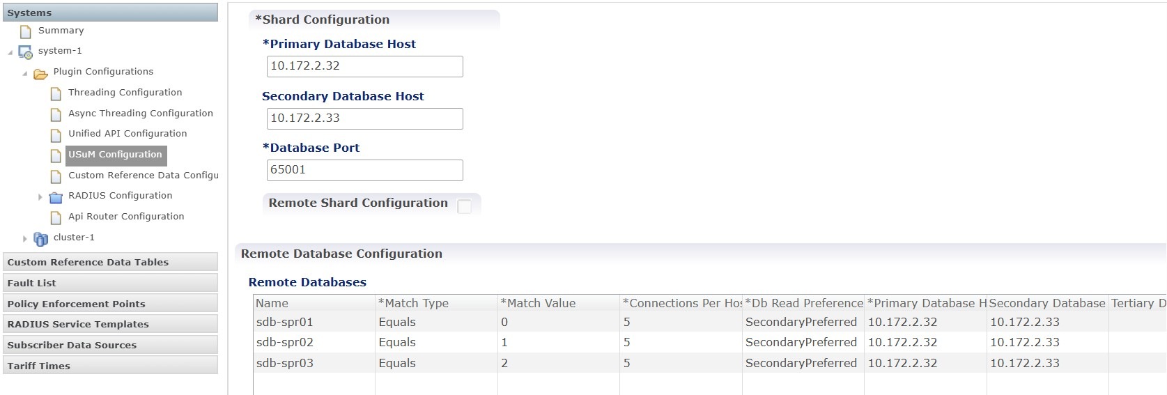The width and height of the screenshot is (1167, 395).
Task: Open the Subscriber Data Sources section
Action: click(x=110, y=345)
